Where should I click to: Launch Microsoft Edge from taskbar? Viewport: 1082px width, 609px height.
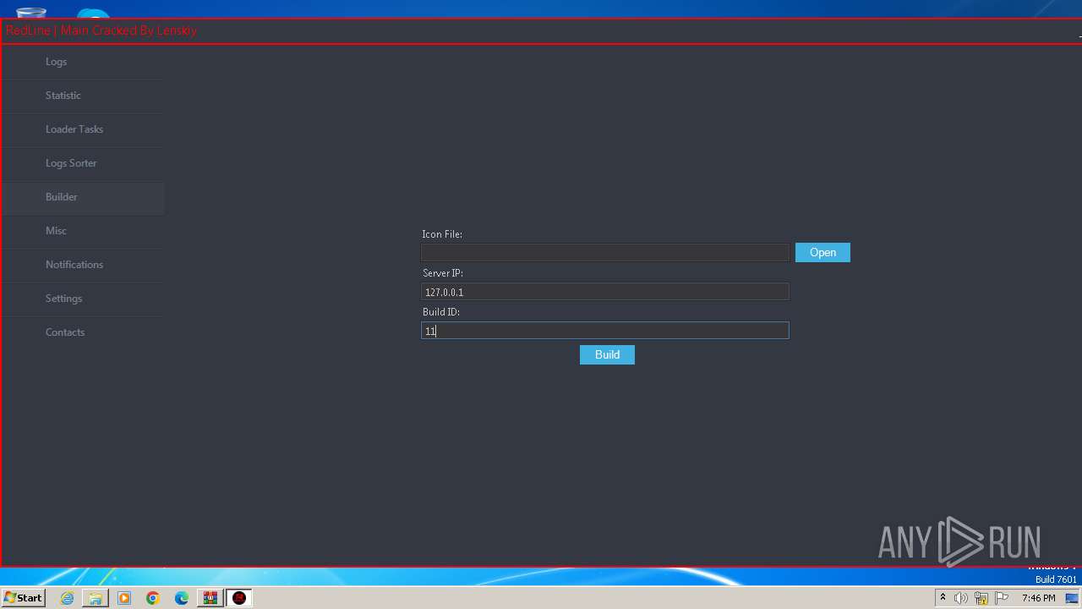click(x=182, y=598)
